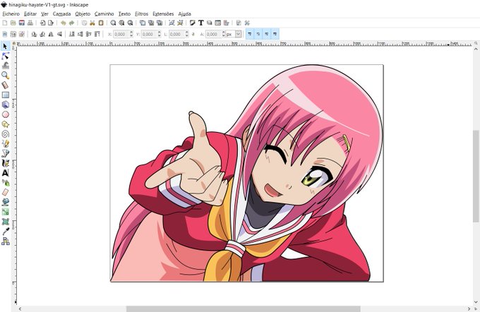
Task: Toggle the second blue affect button
Action: pyautogui.click(x=258, y=34)
